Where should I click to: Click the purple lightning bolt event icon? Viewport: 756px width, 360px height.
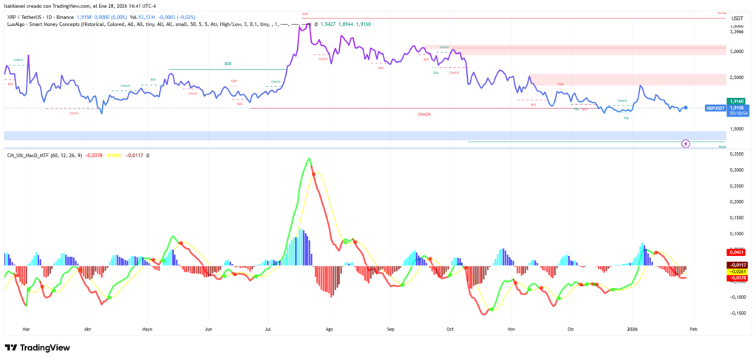pos(686,143)
